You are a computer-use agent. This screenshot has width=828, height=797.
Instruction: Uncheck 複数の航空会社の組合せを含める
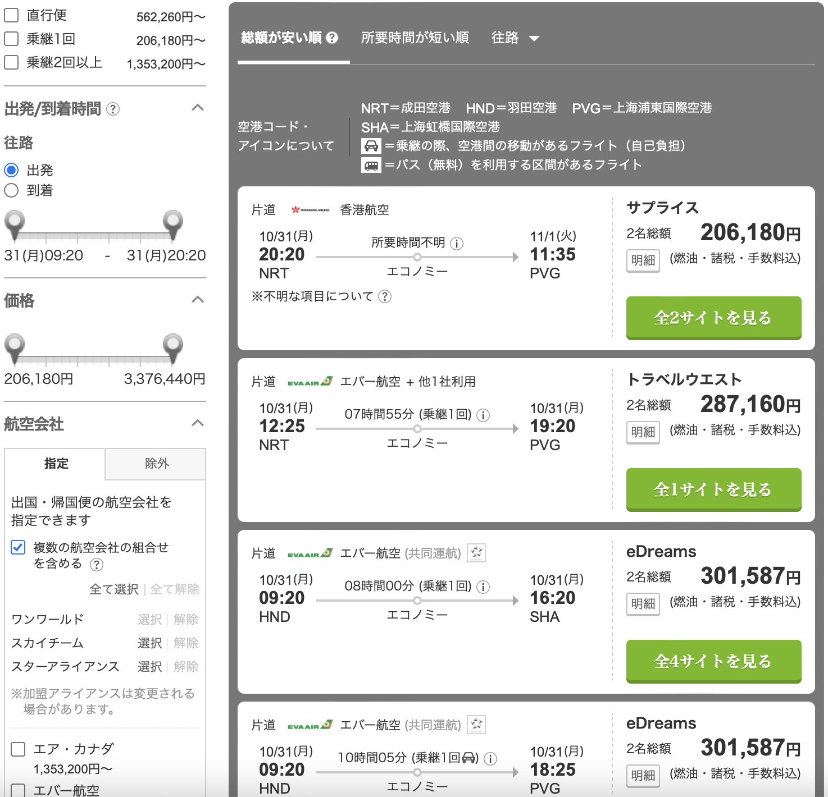tap(18, 547)
